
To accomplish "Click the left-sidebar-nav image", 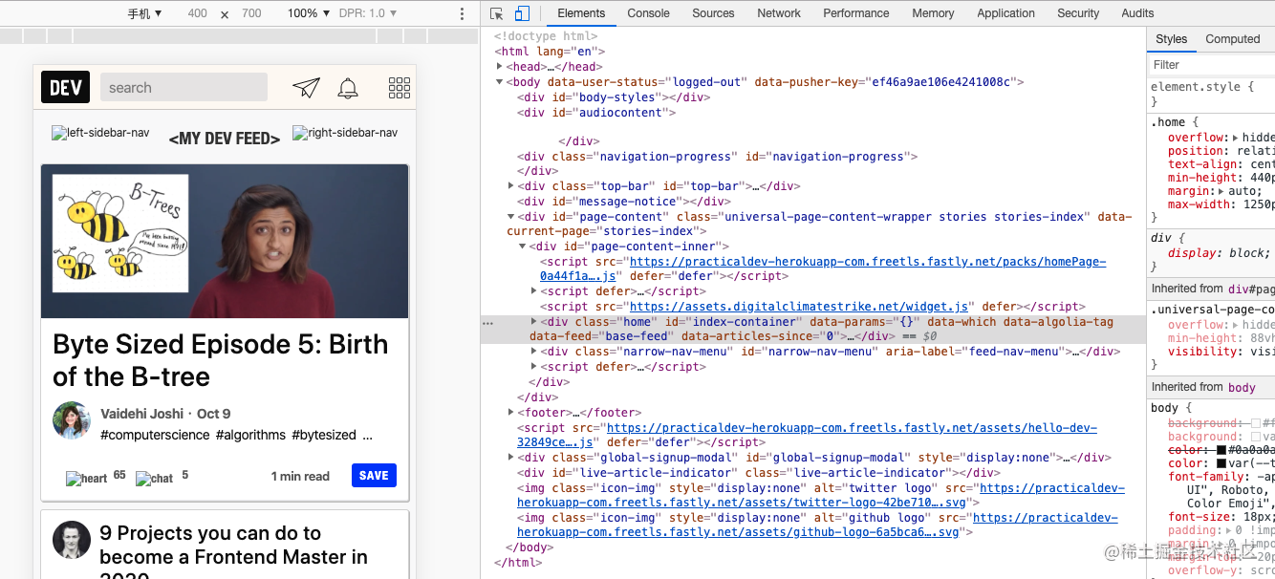I will click(x=100, y=133).
